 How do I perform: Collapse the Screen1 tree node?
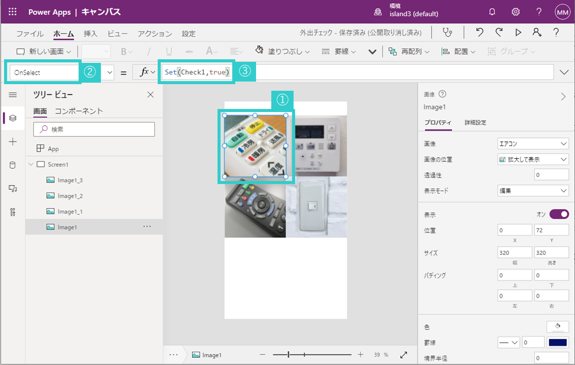click(31, 164)
